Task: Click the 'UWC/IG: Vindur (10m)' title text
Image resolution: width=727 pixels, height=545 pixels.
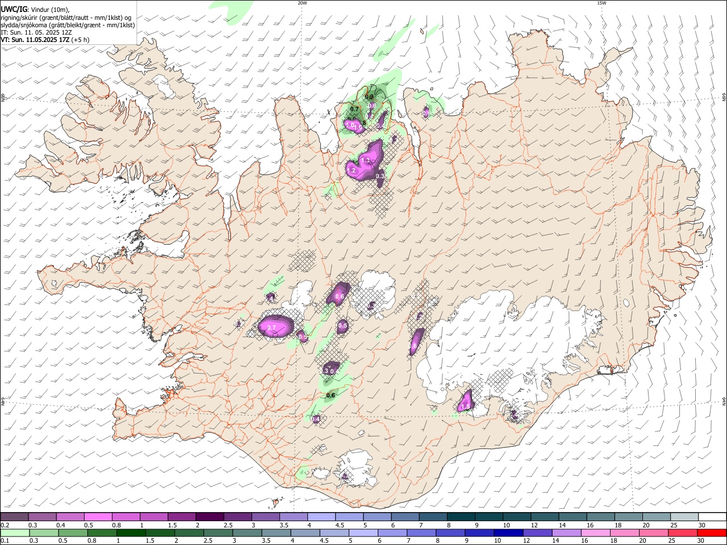Action: [35, 10]
